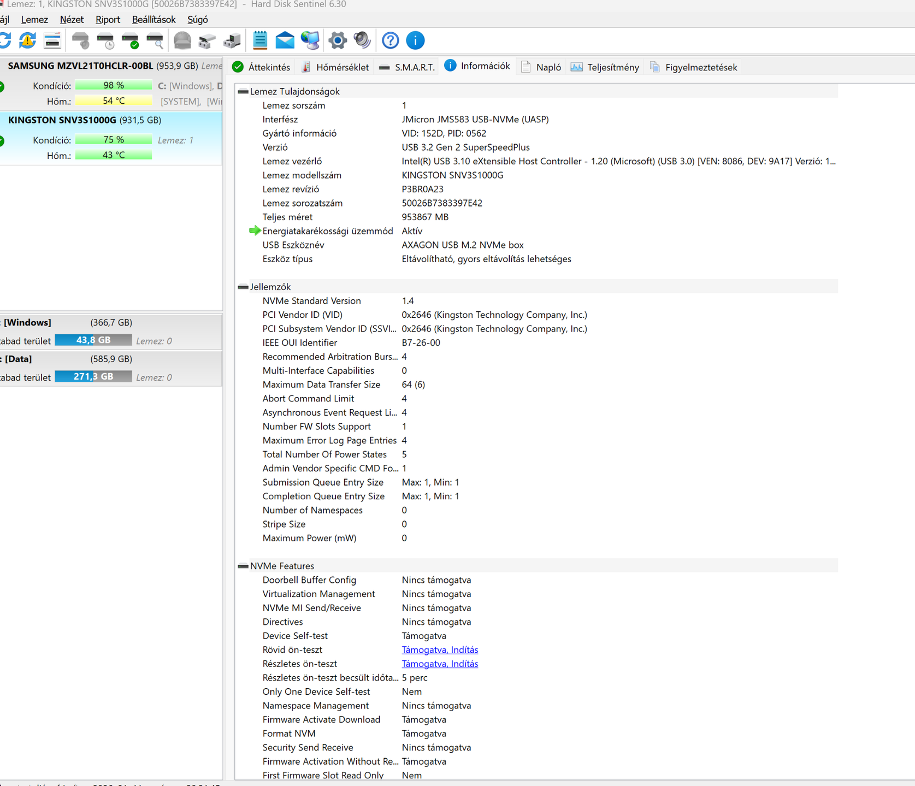Click the VID: 152D, PID: 0562 value
The height and width of the screenshot is (786, 915).
click(x=444, y=133)
